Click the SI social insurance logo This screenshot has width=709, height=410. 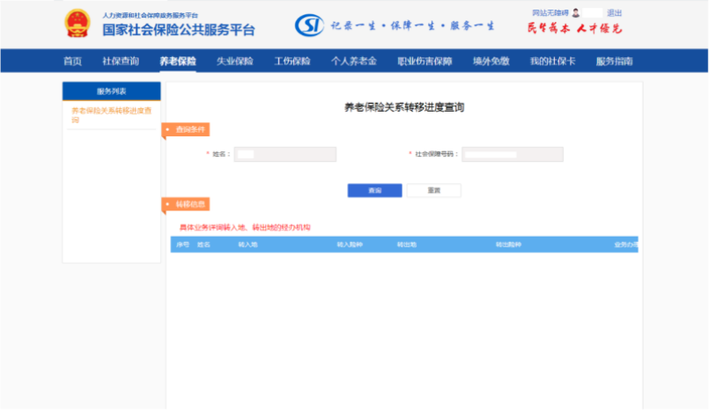point(309,26)
